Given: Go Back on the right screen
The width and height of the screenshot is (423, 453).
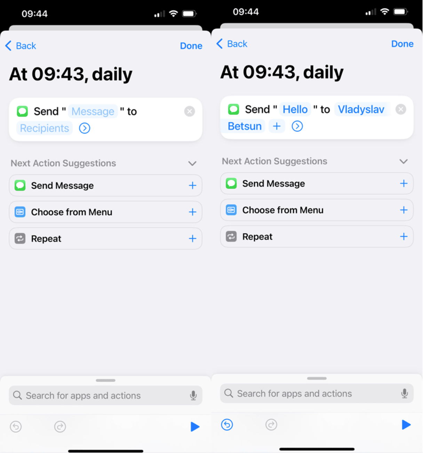Looking at the screenshot, I should tap(232, 44).
